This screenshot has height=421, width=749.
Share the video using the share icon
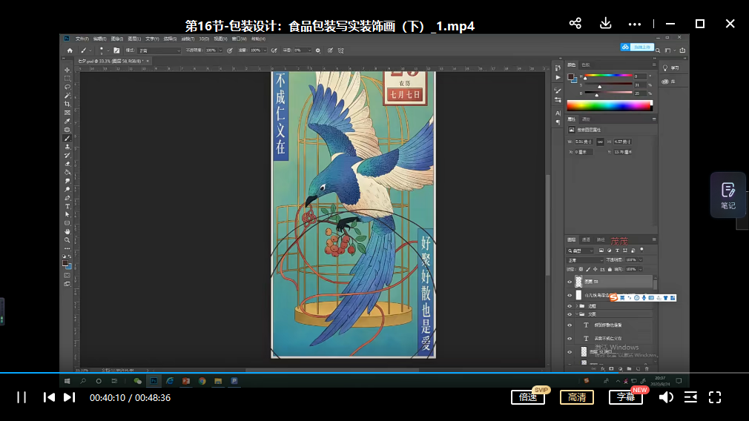pos(575,24)
